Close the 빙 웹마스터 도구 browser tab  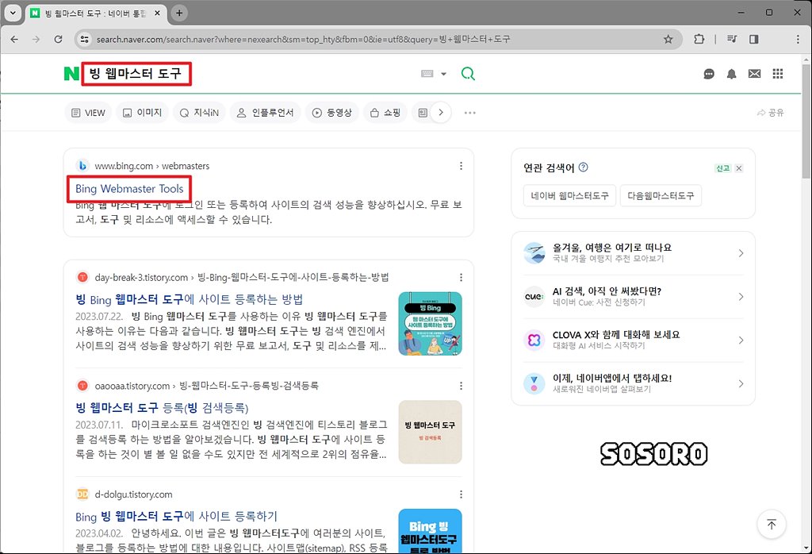click(x=158, y=13)
